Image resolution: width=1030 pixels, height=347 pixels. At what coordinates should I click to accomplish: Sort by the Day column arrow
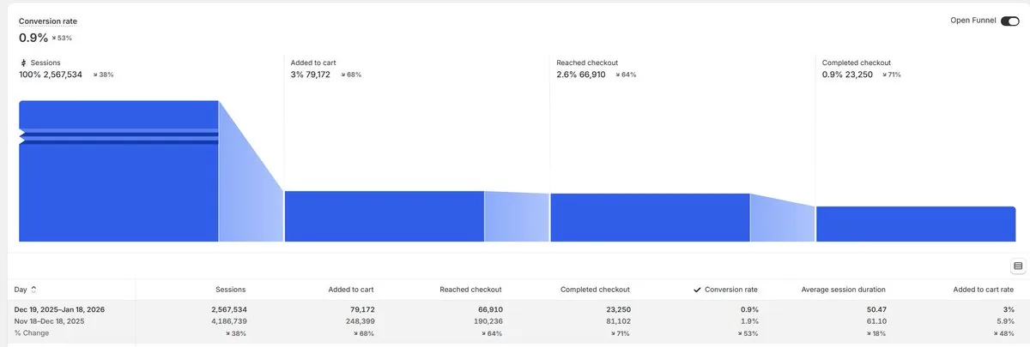pyautogui.click(x=33, y=290)
